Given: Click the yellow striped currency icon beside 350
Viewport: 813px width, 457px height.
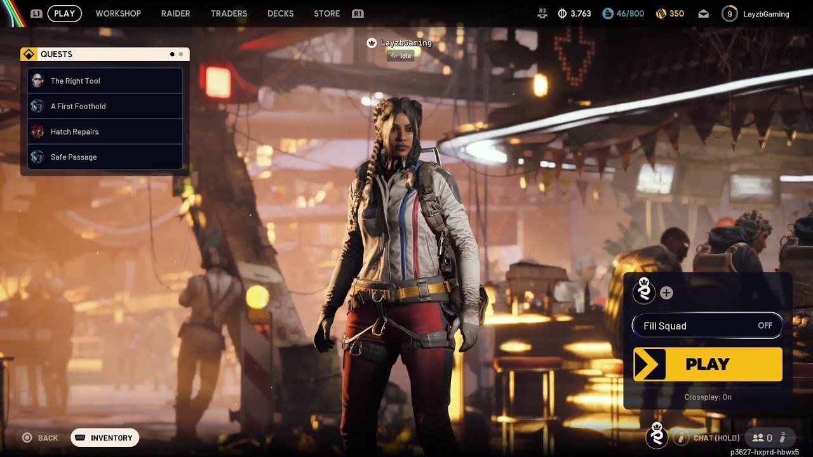Looking at the screenshot, I should (661, 13).
